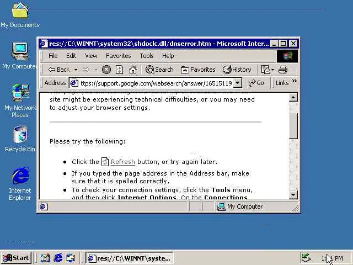Click the res://C:\WINNT taskbar window button
353x265 pixels.
pyautogui.click(x=130, y=258)
